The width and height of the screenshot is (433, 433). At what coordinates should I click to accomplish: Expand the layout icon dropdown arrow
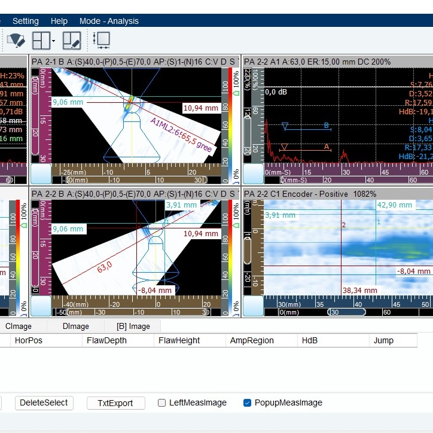pyautogui.click(x=54, y=41)
